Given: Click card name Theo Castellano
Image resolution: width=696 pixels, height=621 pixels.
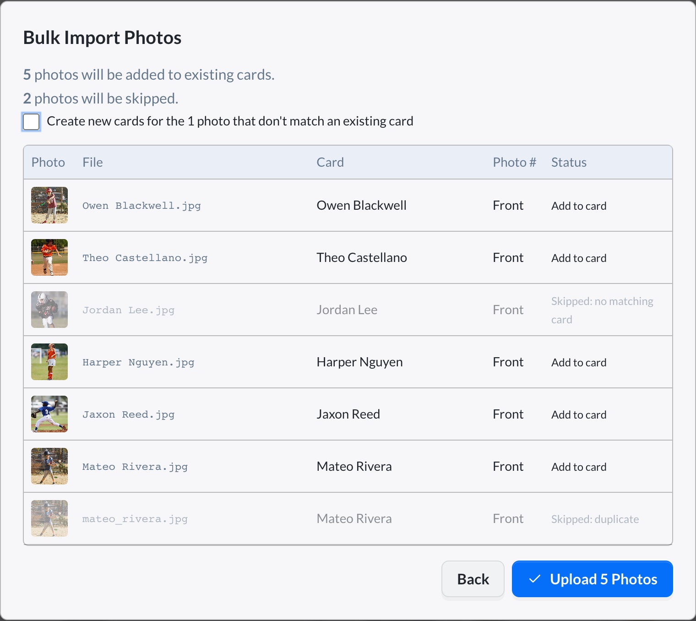Looking at the screenshot, I should coord(362,257).
